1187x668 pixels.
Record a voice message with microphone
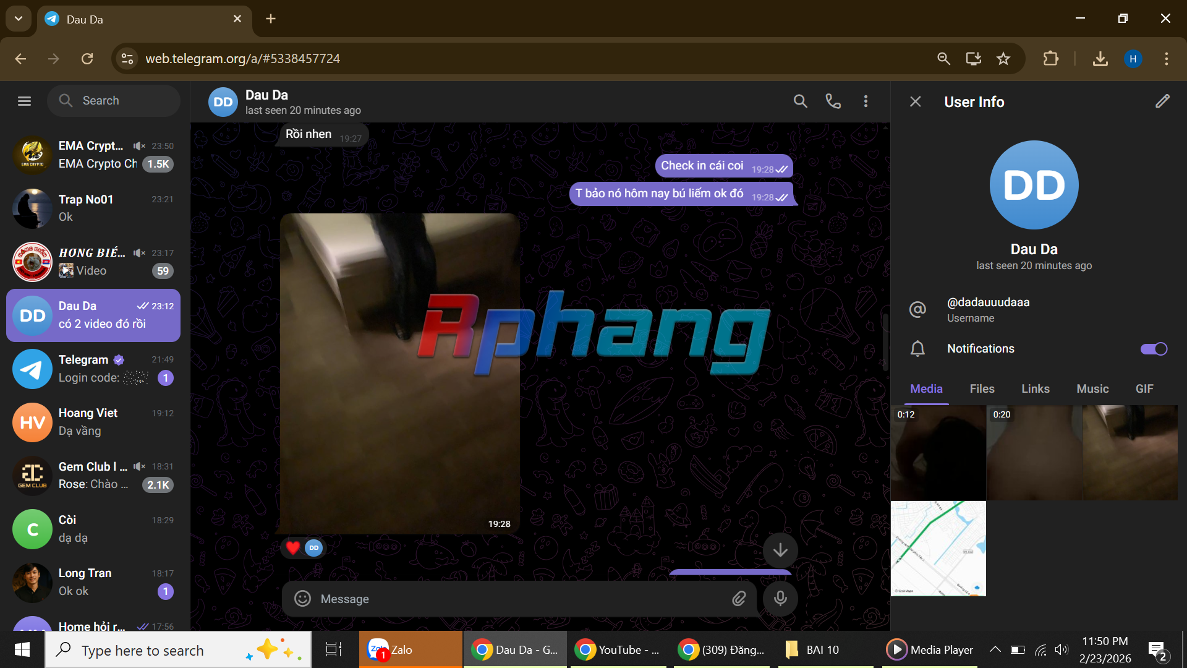tap(780, 599)
